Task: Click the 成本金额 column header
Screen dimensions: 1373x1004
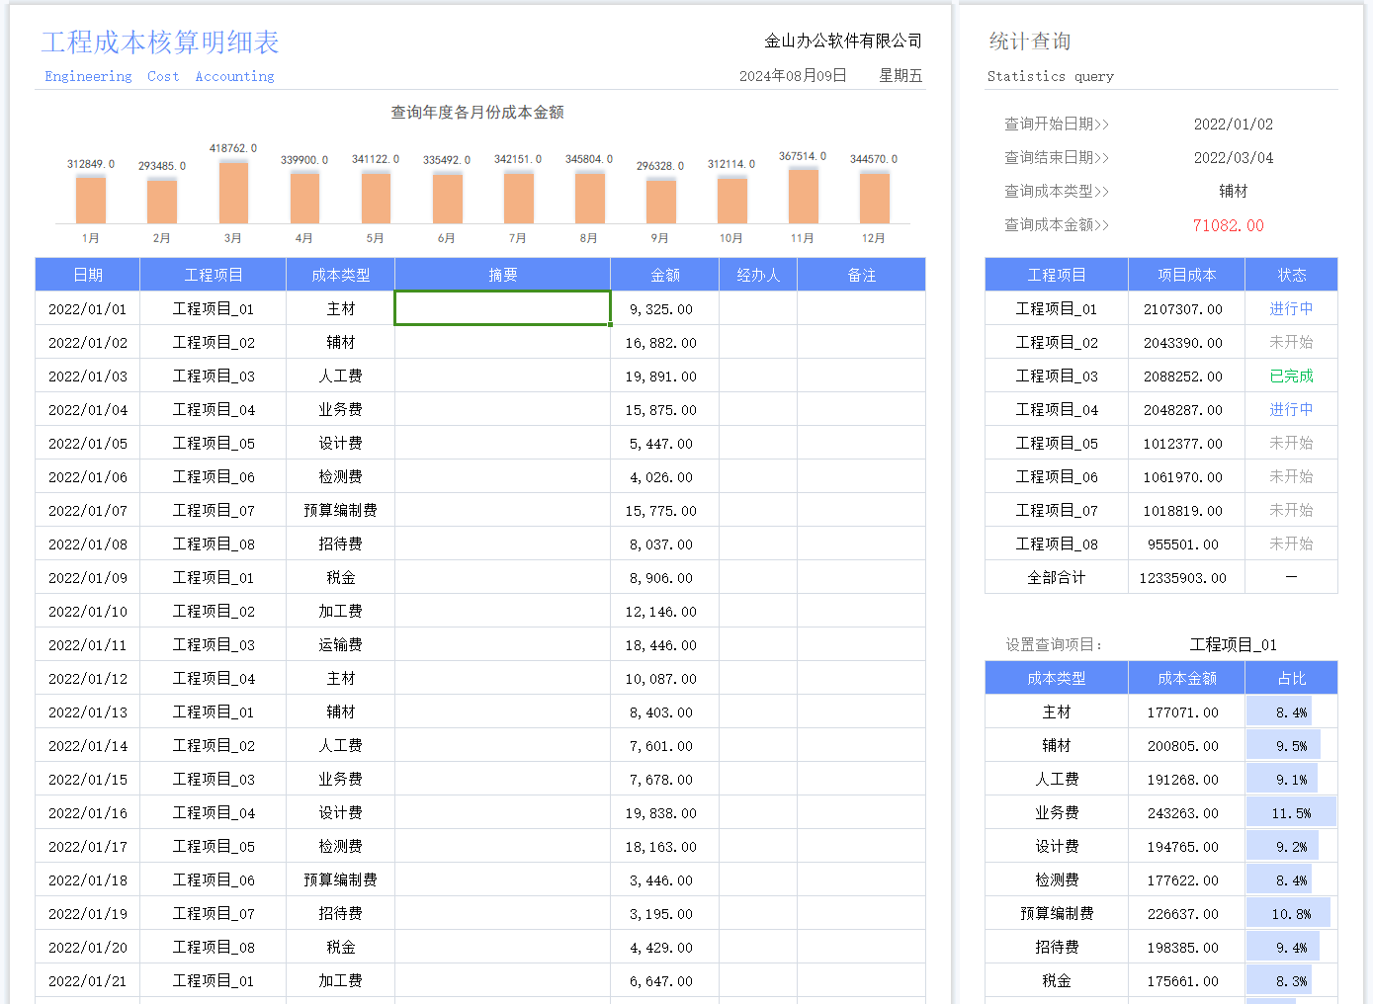Action: click(x=1186, y=678)
